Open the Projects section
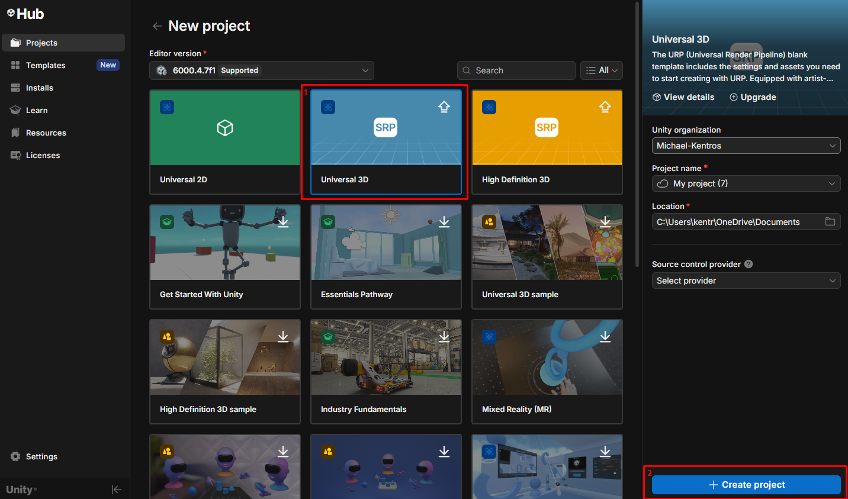This screenshot has height=499, width=848. 63,43
